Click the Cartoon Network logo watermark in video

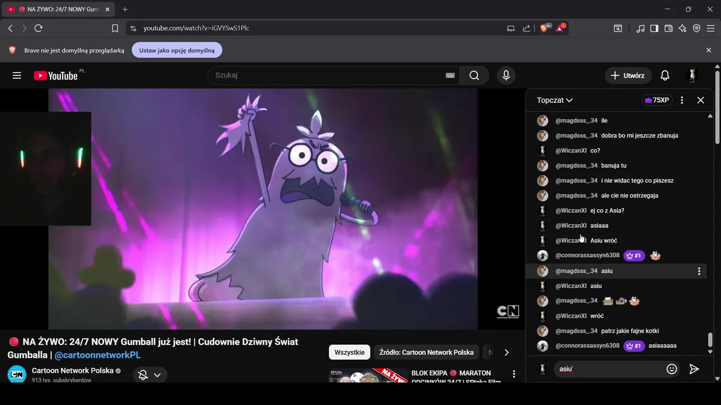[x=508, y=312]
